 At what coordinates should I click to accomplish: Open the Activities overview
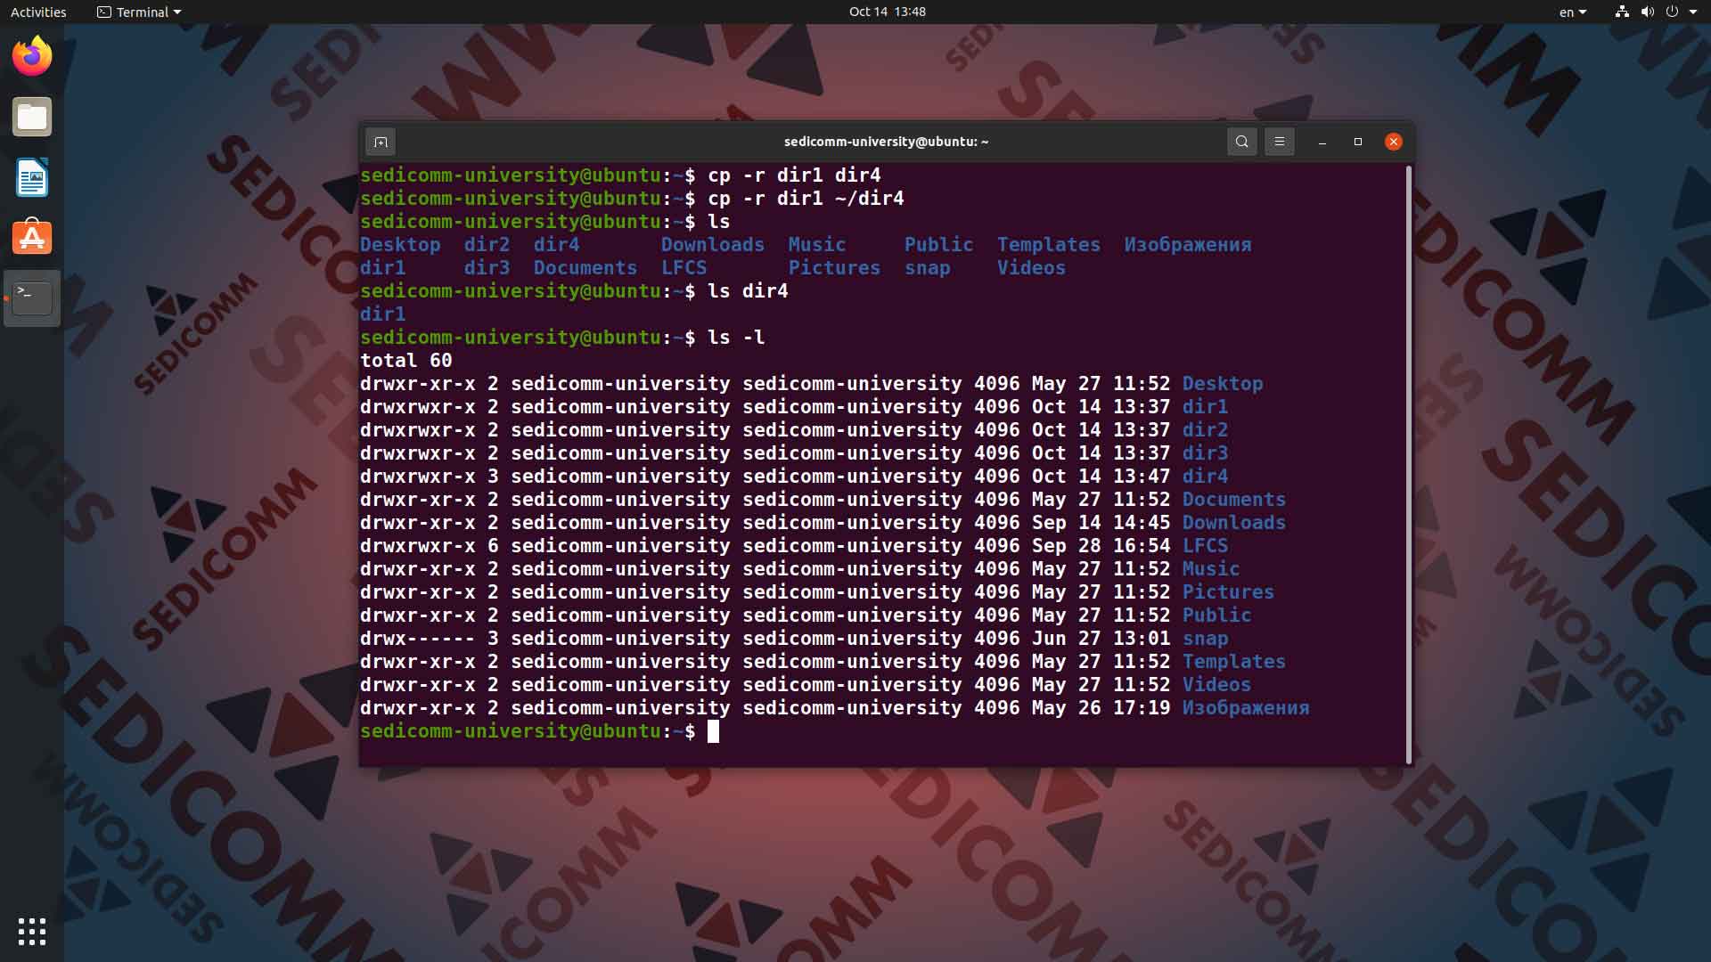click(x=37, y=12)
